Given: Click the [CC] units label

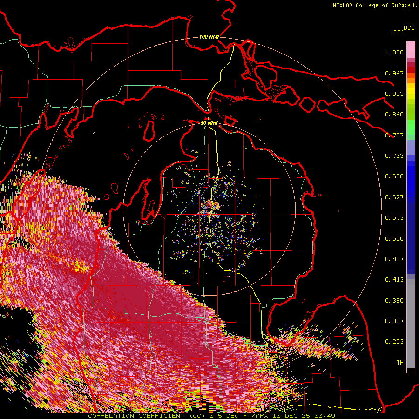Looking at the screenshot, I should 397,32.
